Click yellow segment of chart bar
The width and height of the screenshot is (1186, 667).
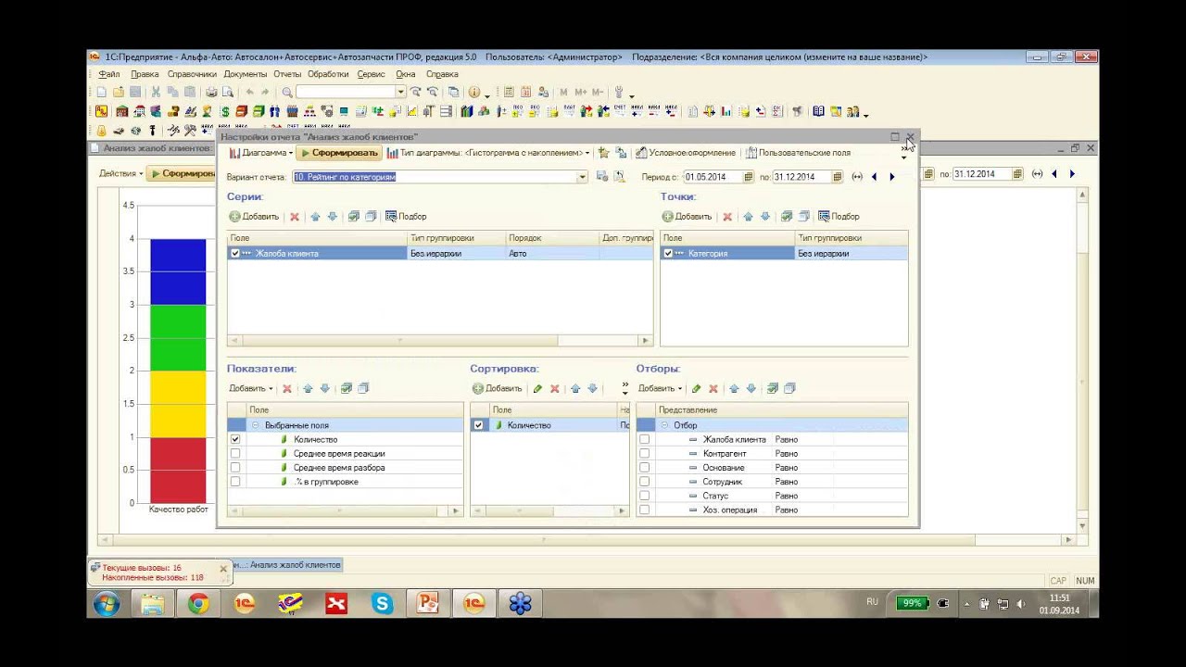click(178, 404)
